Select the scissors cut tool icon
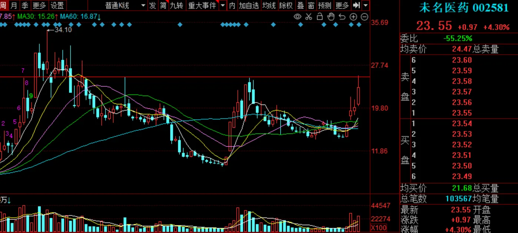518x233 pixels. (x=308, y=17)
